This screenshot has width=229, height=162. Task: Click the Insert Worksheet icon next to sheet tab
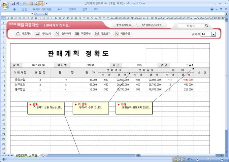click(x=43, y=155)
